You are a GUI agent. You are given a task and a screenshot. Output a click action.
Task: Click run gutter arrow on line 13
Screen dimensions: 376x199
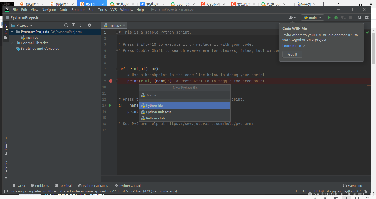coord(110,105)
